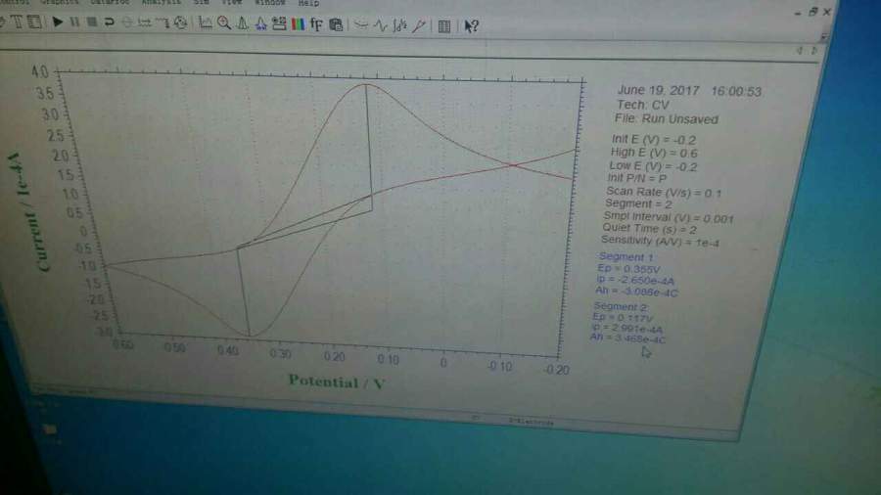Click the curve crossover point near -0.10 V
Image resolution: width=881 pixels, height=495 pixels.
click(x=512, y=164)
